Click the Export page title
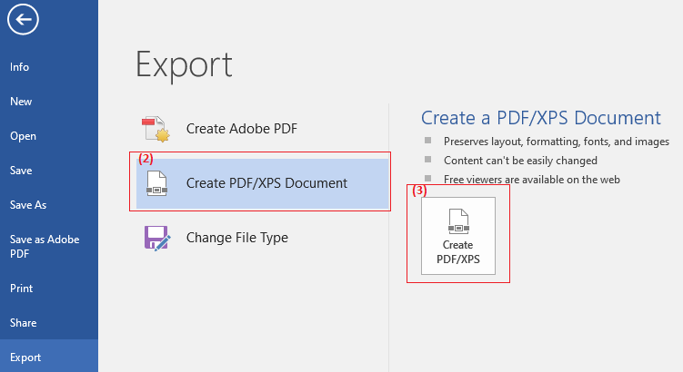 pyautogui.click(x=184, y=65)
